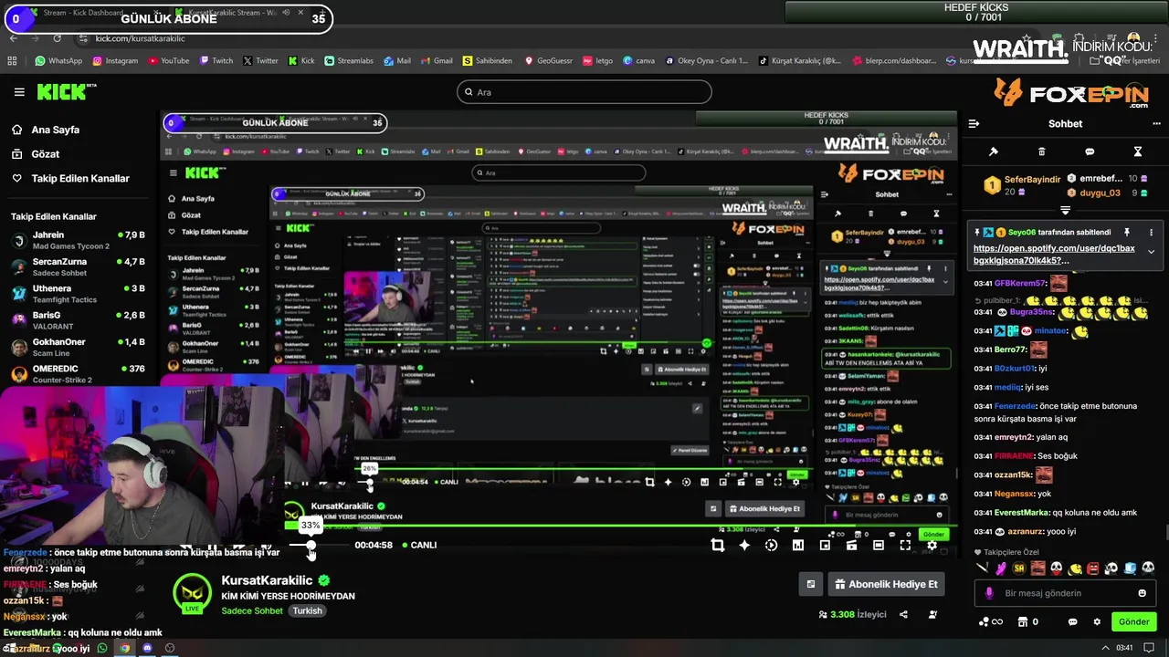
Task: Click the Bir mesaj gönderin input
Action: point(1064,593)
